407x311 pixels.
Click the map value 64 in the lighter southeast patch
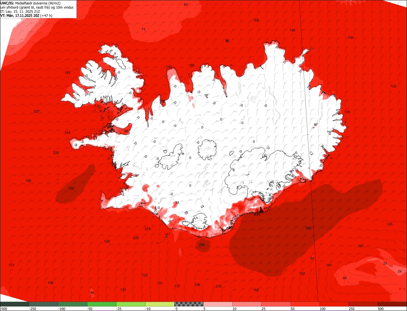[345, 278]
